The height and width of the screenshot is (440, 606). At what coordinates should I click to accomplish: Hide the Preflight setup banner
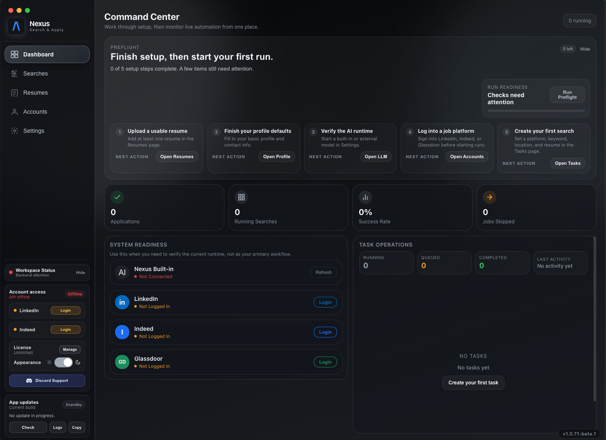click(x=585, y=49)
